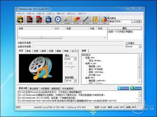Click the tab scroll left arrow
The image size is (157, 117).
pyautogui.click(x=74, y=51)
